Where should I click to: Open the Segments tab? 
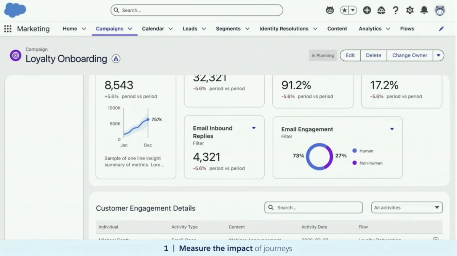click(228, 29)
